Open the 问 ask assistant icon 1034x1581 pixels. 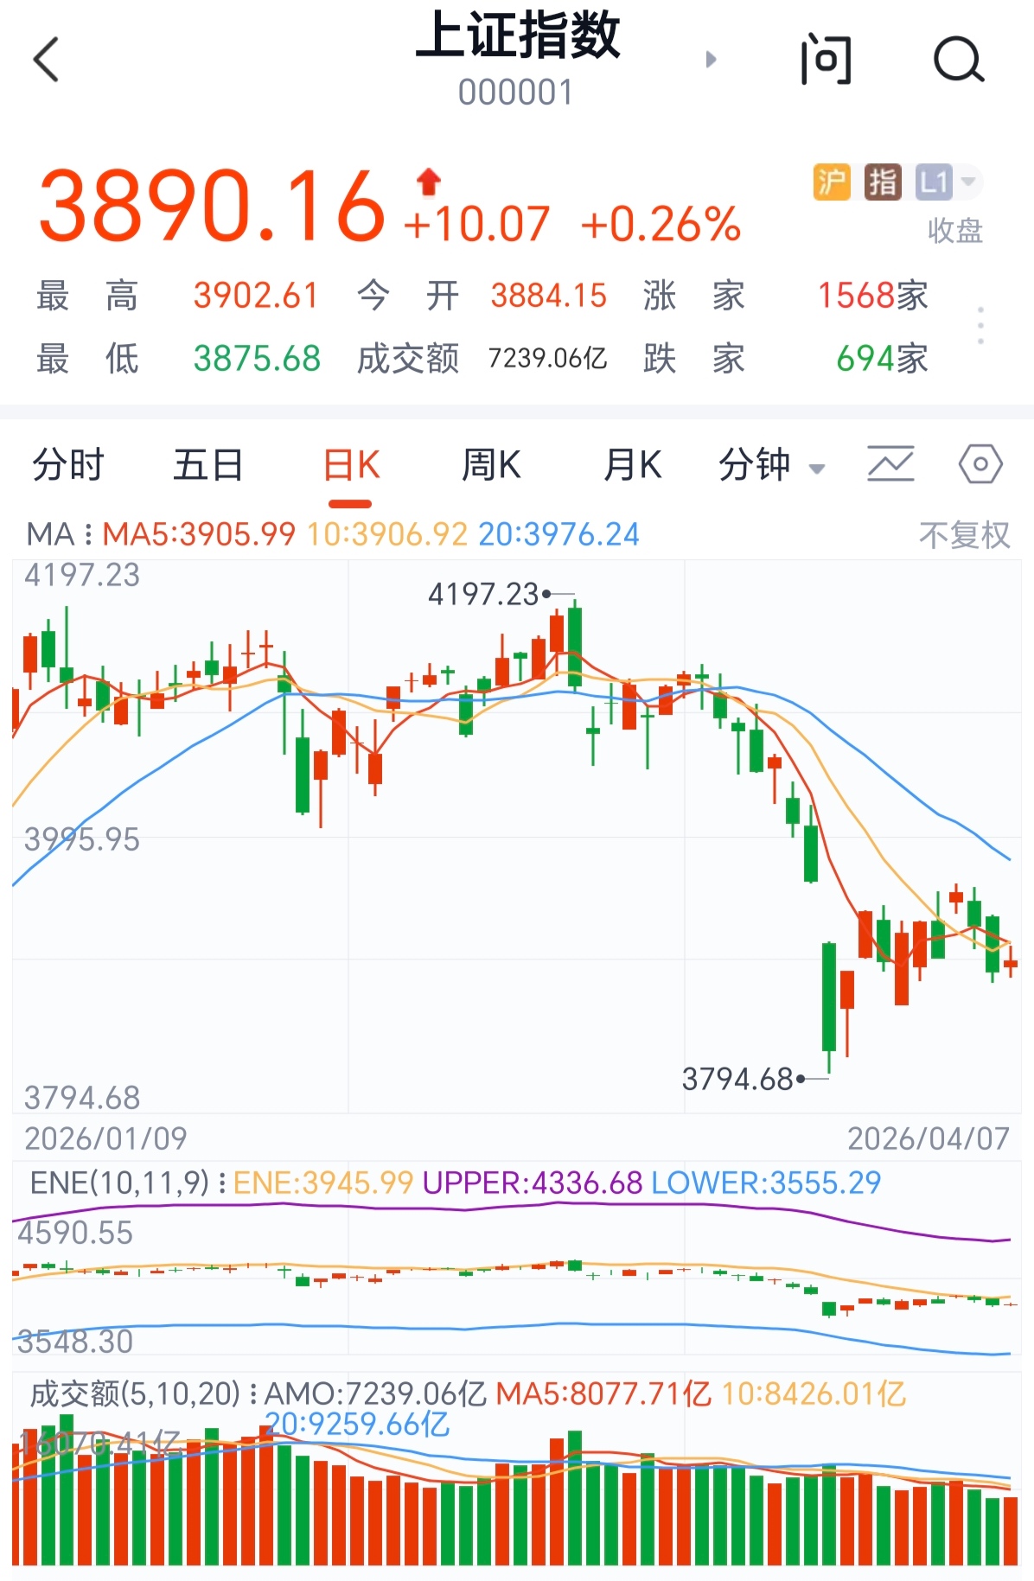(826, 60)
